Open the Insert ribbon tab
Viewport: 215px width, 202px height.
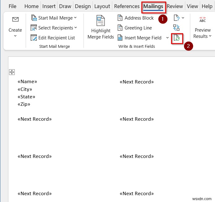coord(49,6)
